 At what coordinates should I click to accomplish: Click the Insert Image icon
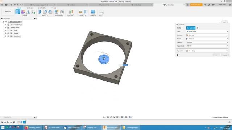click(x=93, y=12)
